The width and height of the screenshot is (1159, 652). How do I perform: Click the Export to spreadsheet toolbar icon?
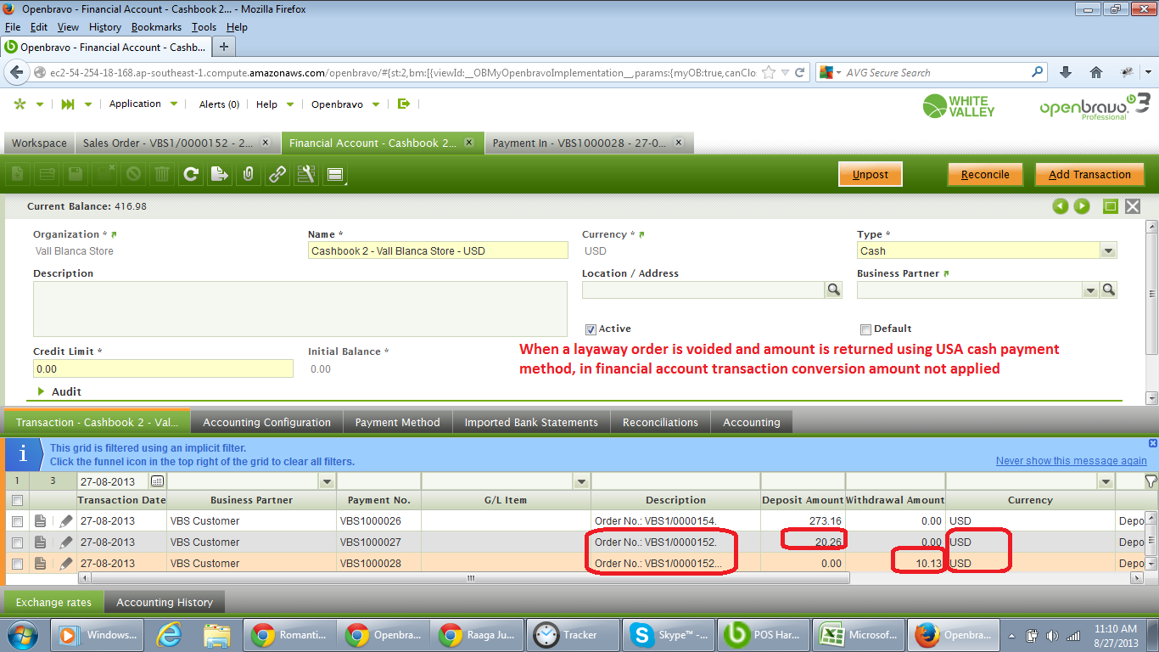coord(220,175)
